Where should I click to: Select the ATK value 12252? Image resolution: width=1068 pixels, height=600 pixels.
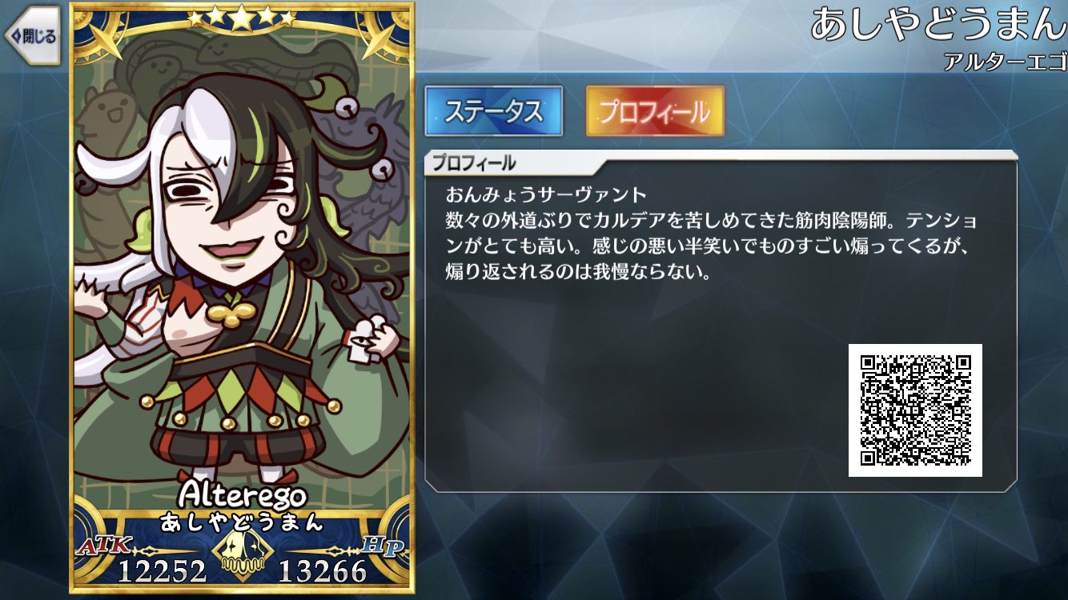(x=163, y=571)
